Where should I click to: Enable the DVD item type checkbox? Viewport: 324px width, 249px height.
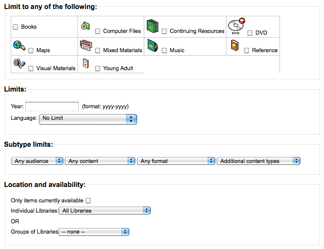pyautogui.click(x=250, y=33)
